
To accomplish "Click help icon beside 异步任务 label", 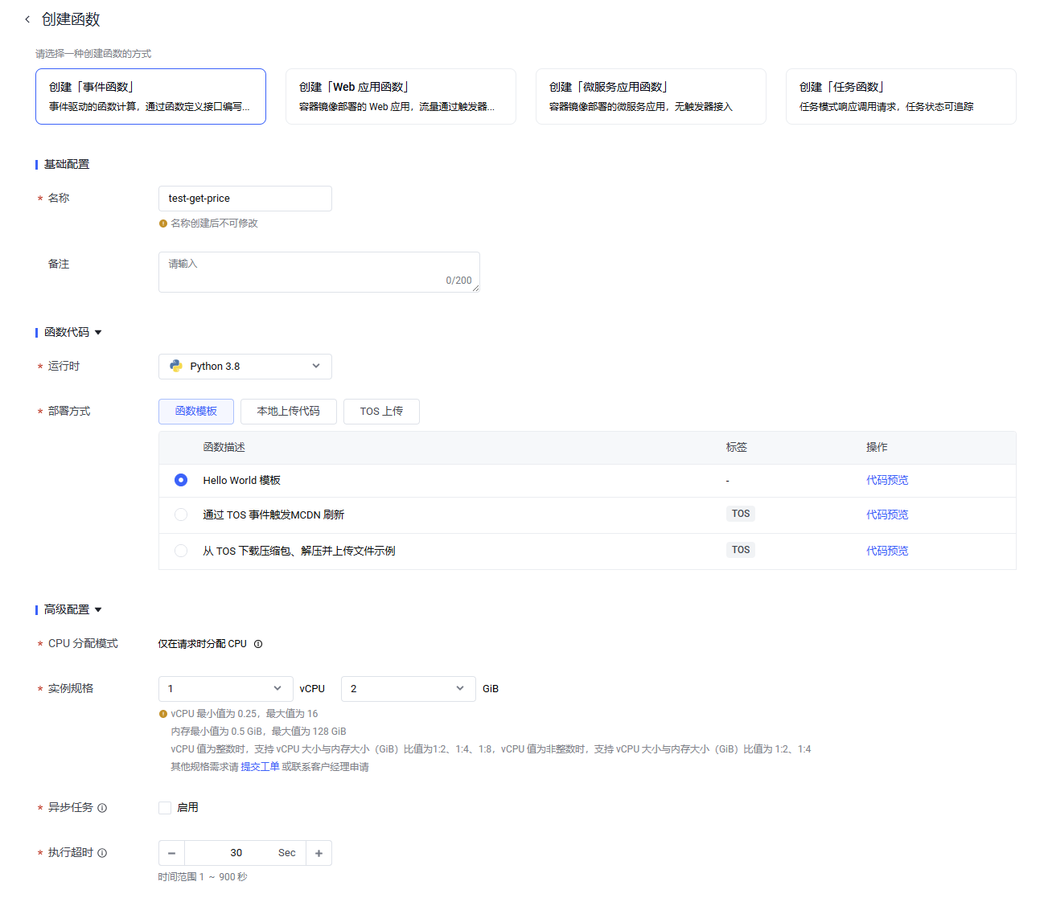I will point(102,808).
